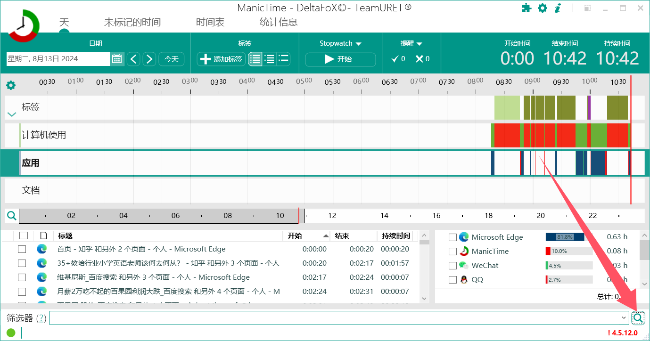Click the Edge icon on the 首页 row
Image resolution: width=650 pixels, height=341 pixels.
42,249
